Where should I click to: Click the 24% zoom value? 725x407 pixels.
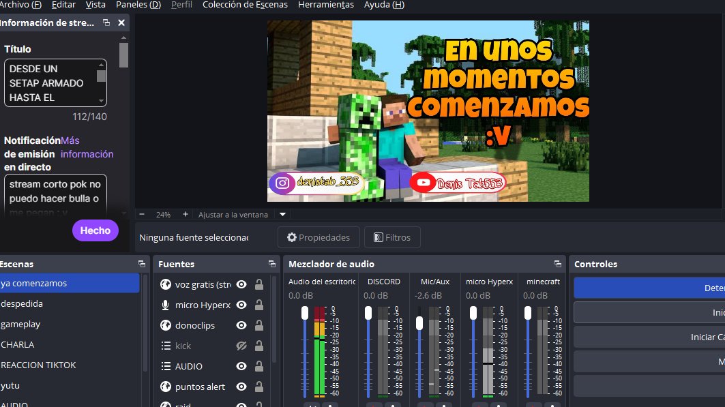[x=163, y=214]
